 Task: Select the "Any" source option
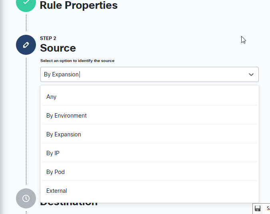[52, 97]
